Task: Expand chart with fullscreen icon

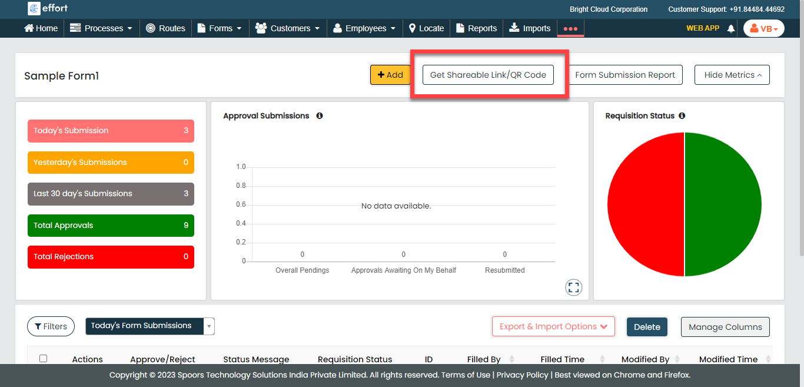Action: click(x=573, y=287)
